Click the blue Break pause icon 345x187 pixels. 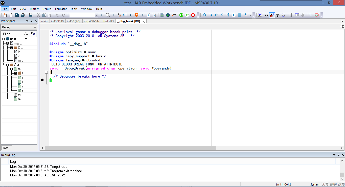point(239,15)
